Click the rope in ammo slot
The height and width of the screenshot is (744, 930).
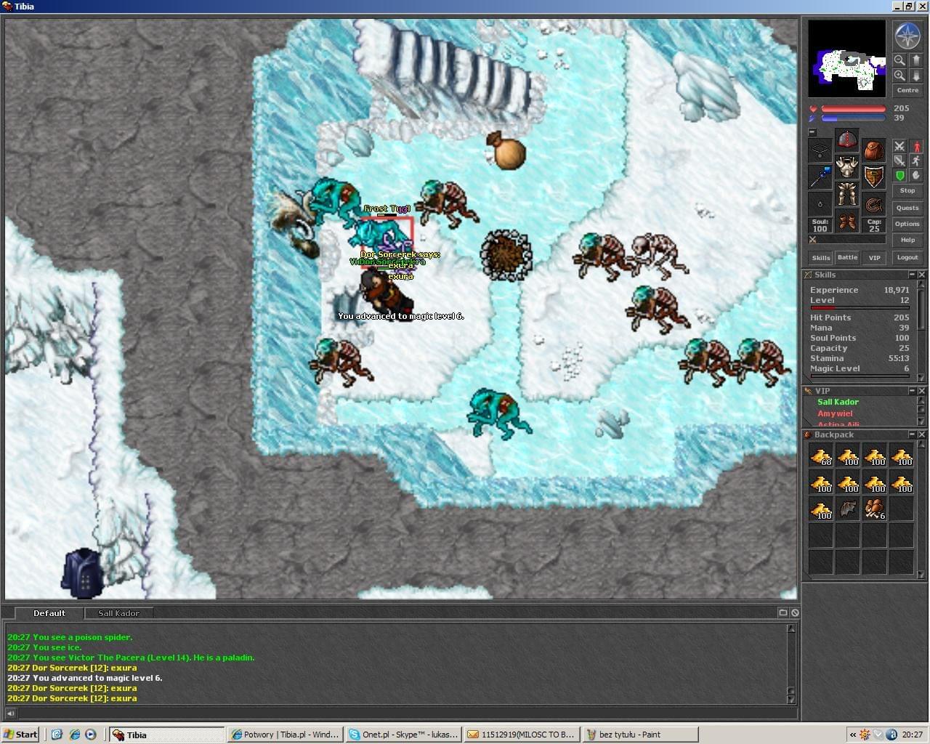click(873, 204)
